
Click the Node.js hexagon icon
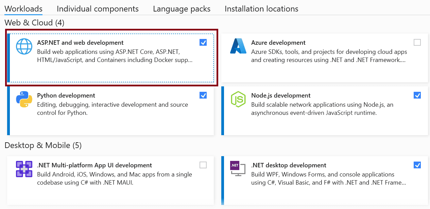click(238, 99)
